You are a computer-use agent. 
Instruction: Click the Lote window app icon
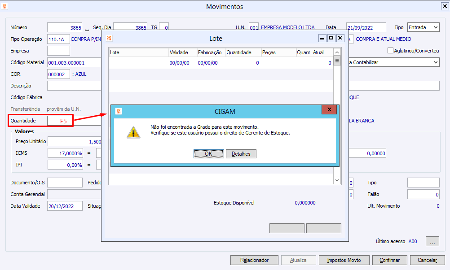(x=109, y=38)
